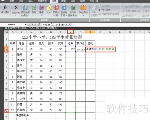The image size is (150, 120).
Task: Click the 名次 header cell
Action: point(90,43)
